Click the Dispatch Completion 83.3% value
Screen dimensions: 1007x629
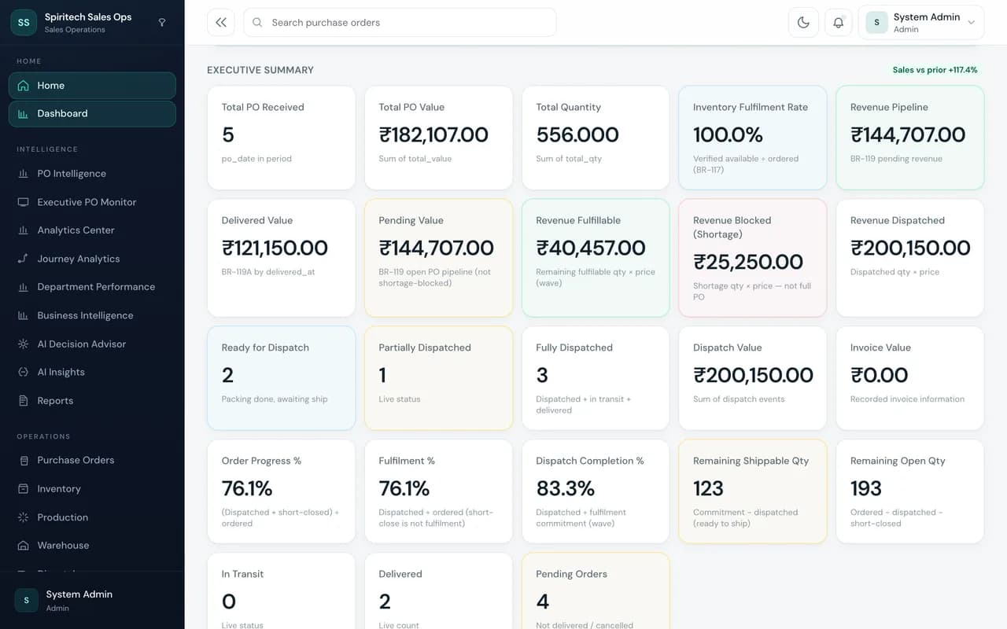click(566, 489)
